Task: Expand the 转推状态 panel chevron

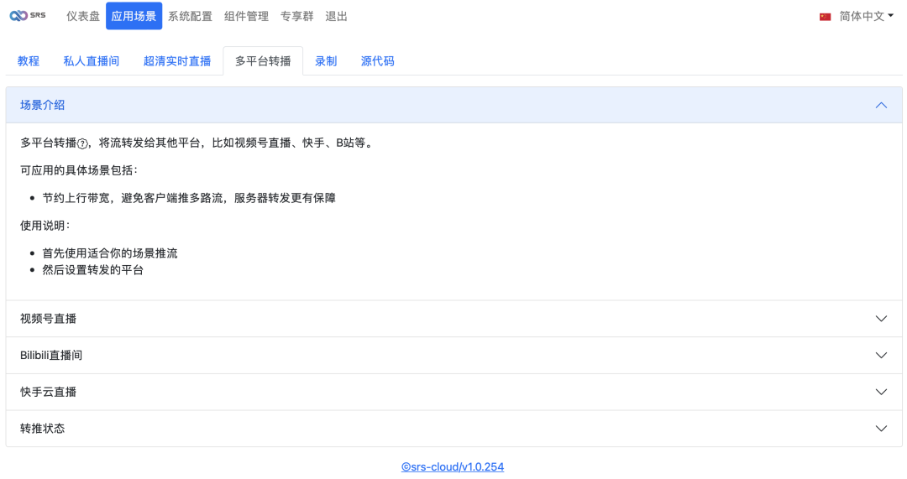Action: (x=881, y=428)
